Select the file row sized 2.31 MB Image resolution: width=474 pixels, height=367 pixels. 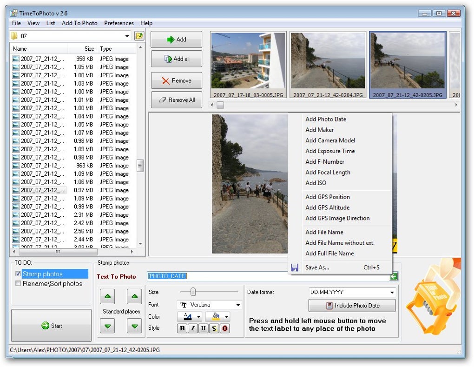pos(73,215)
